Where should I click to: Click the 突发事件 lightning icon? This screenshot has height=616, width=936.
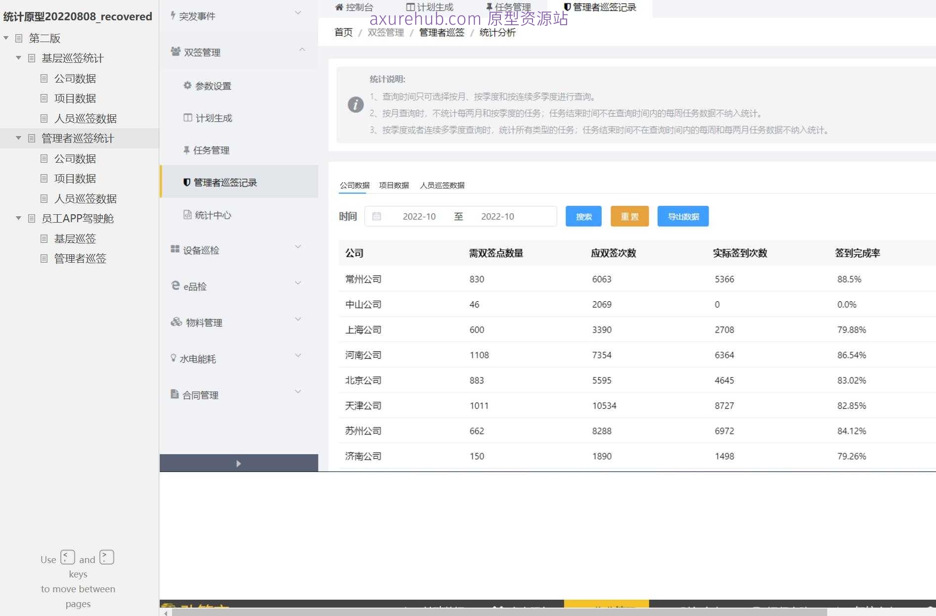pos(173,15)
